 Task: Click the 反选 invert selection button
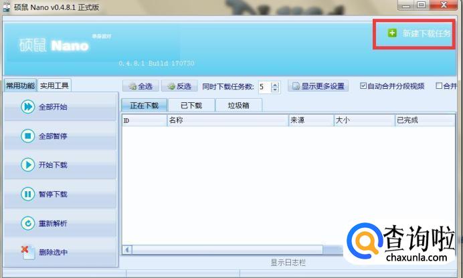(x=179, y=86)
